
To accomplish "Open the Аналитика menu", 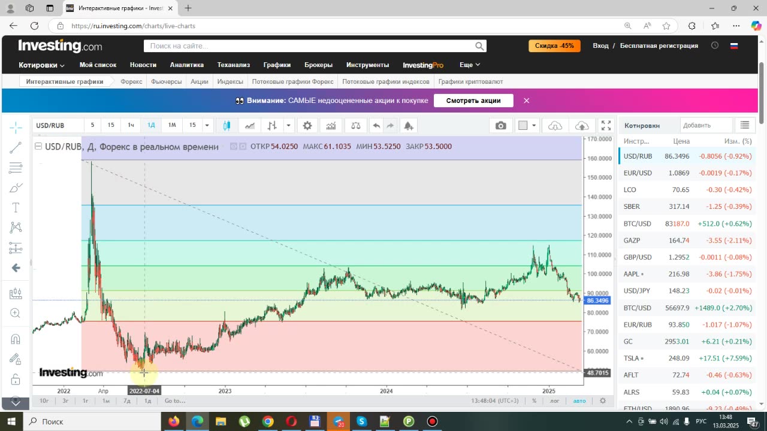I will tap(186, 65).
